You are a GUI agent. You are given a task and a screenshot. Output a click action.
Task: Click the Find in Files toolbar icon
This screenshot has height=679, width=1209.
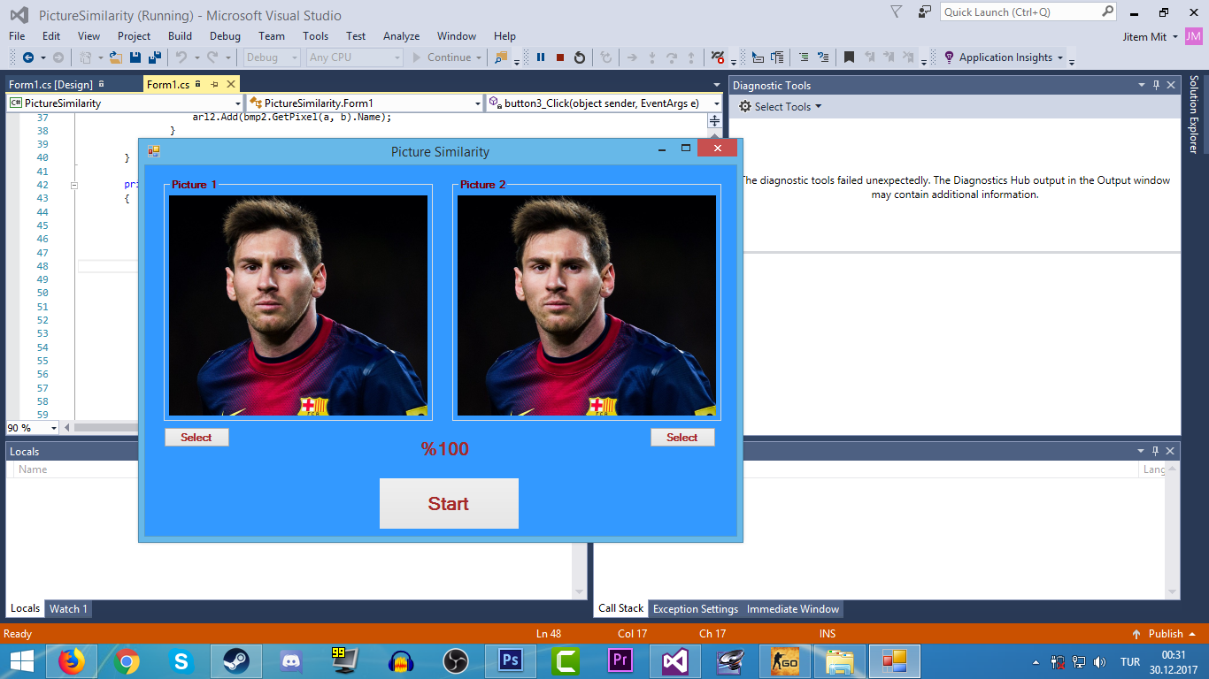click(502, 57)
